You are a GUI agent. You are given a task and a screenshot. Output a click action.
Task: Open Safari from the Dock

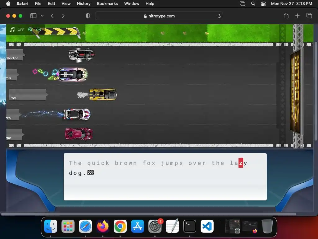click(x=85, y=226)
